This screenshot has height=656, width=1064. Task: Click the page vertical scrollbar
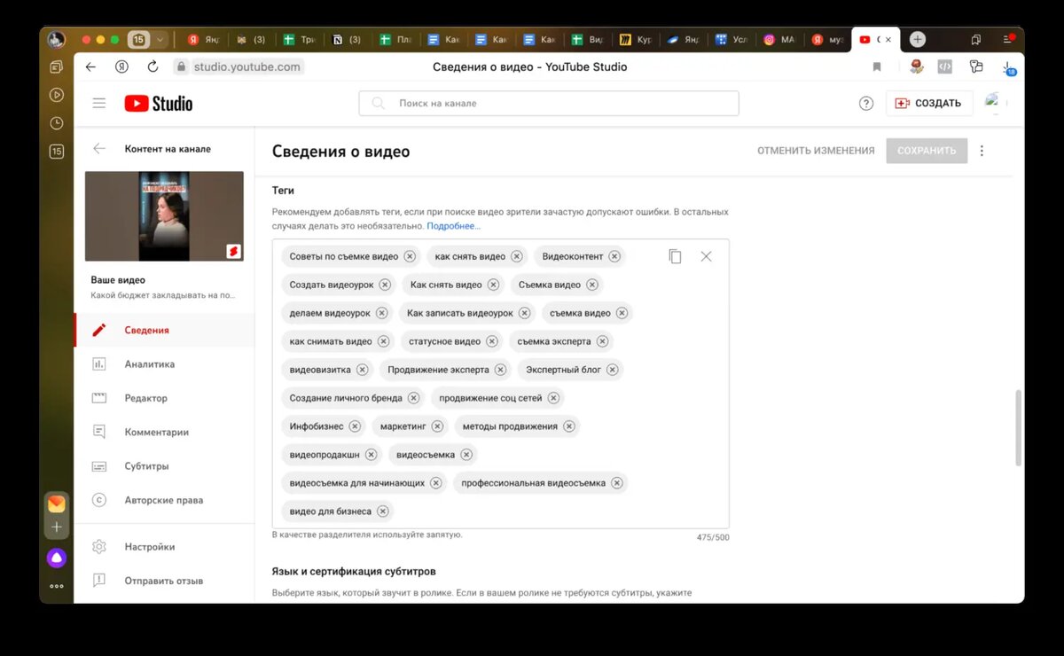pyautogui.click(x=1018, y=427)
